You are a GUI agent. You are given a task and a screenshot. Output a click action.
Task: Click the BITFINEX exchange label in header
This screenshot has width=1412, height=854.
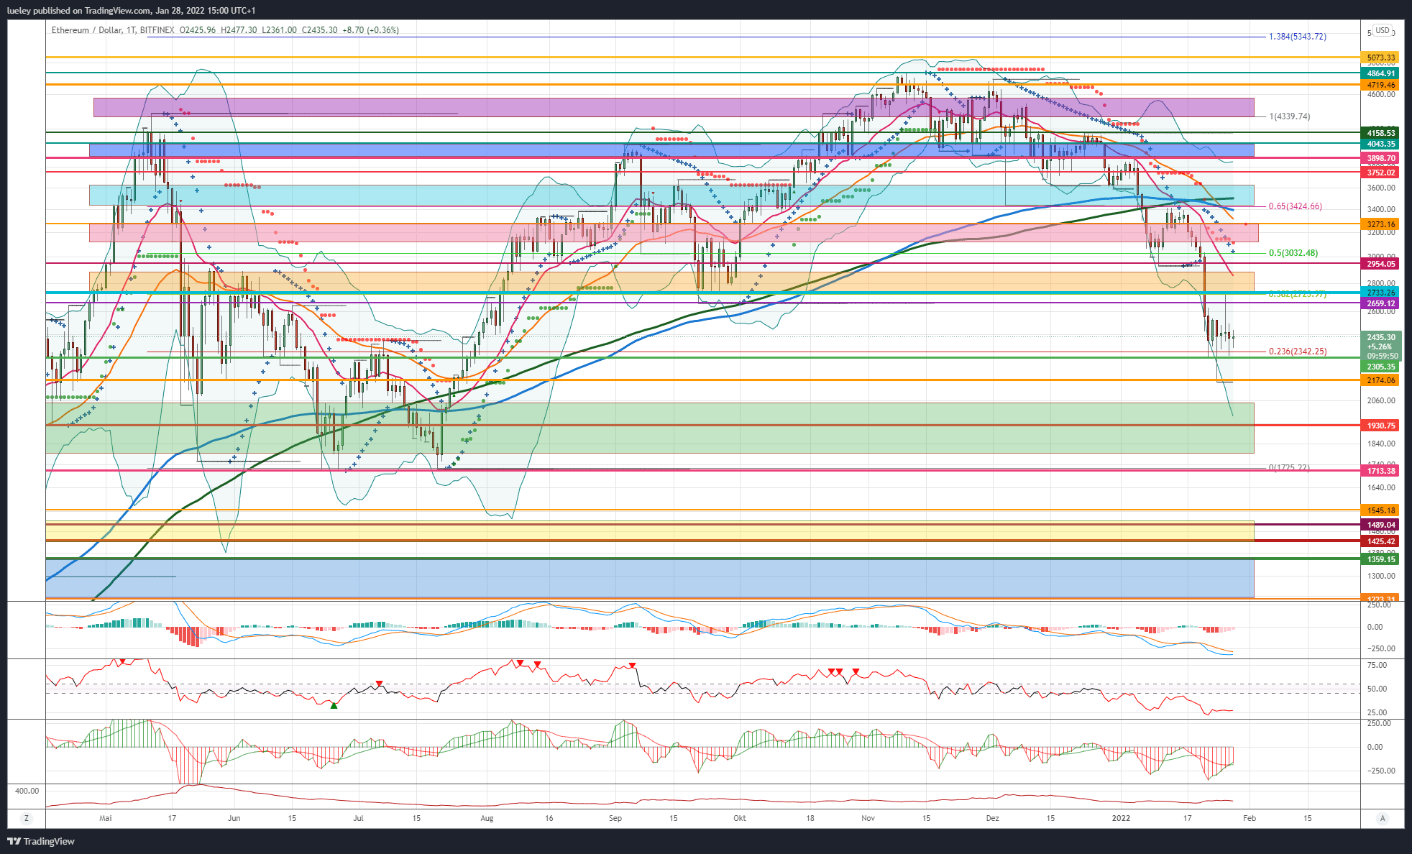[x=157, y=30]
